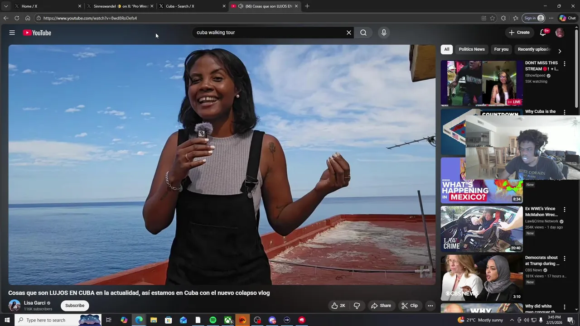This screenshot has width=580, height=326.
Task: Open the YouTube guide hamburger menu
Action: coord(12,33)
